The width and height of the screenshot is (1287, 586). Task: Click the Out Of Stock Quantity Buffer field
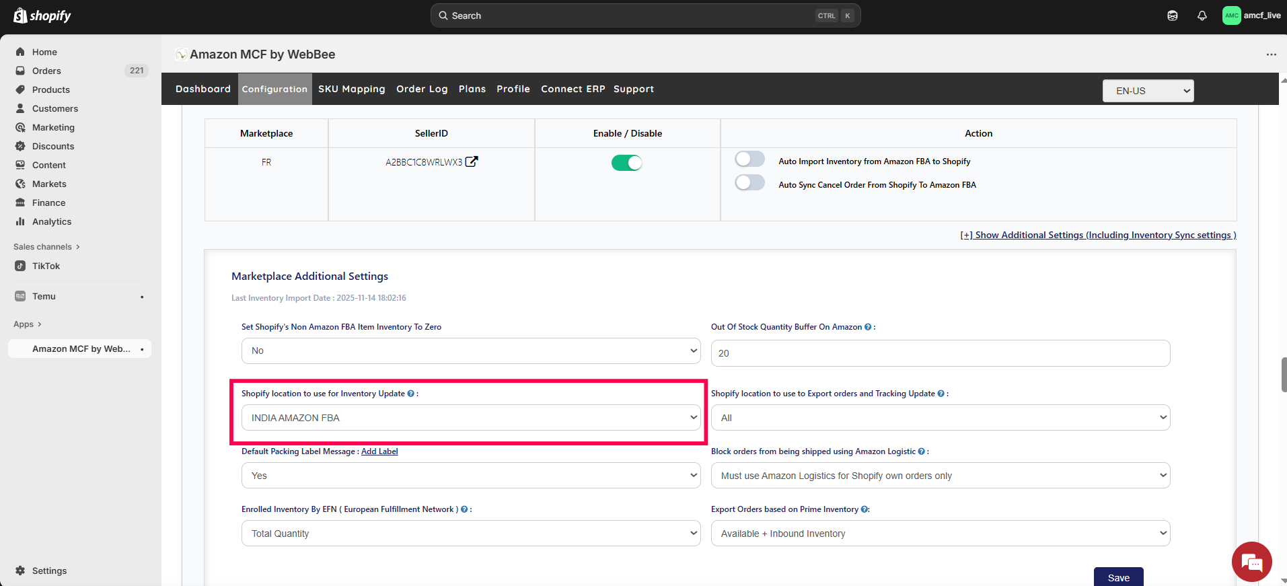point(940,353)
